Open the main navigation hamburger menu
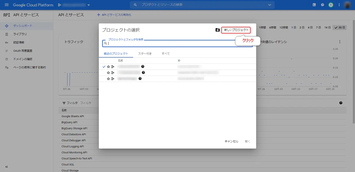Screen dimensions: 355x172 point(7,5)
